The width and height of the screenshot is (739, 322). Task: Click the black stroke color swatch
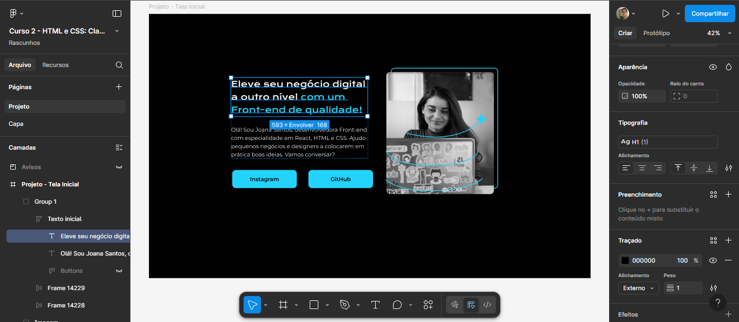pyautogui.click(x=625, y=260)
